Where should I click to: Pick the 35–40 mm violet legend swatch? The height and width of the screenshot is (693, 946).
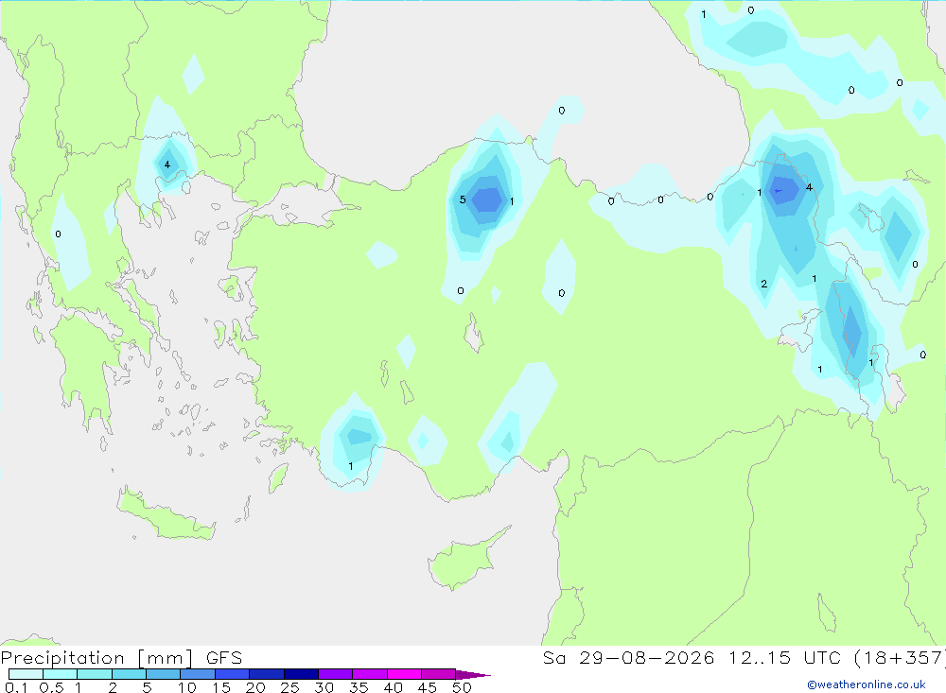point(369,674)
